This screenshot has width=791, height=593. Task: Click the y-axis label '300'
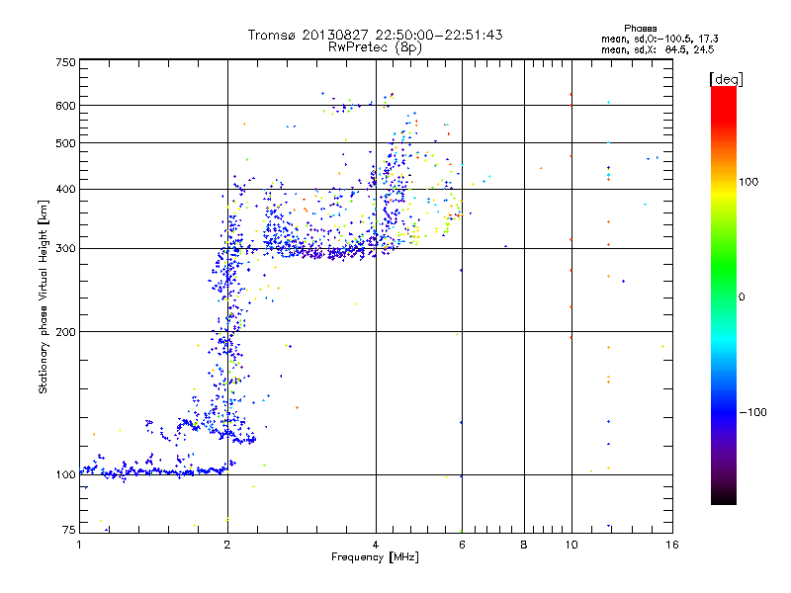65,248
